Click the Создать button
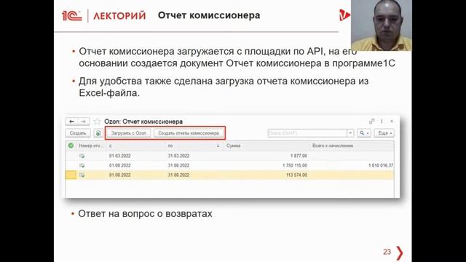Image resolution: width=466 pixels, height=262 pixels. pos(78,133)
